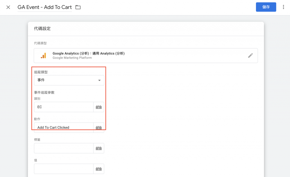The image size is (290, 177).
Task: Click the 類別 field containing EC
Action: (64, 107)
